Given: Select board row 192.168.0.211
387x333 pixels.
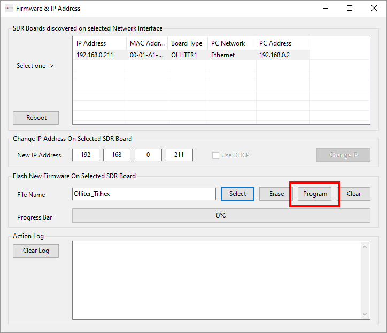Looking at the screenshot, I should click(x=192, y=55).
